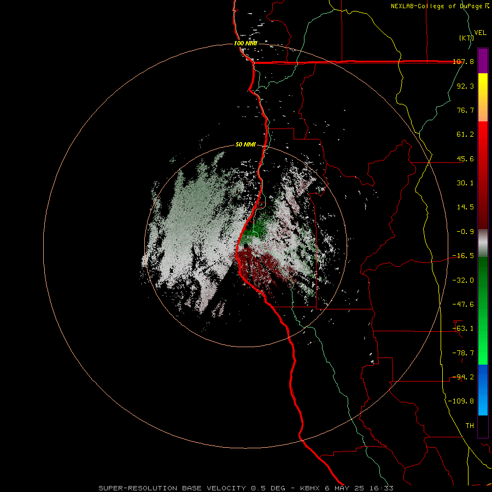Pick the blue segment of the velocity scale
Image resolution: width=492 pixels, height=492 pixels.
tap(483, 390)
